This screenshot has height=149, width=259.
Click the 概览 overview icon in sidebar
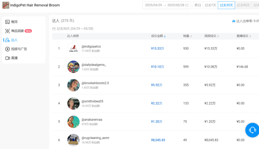[7, 22]
